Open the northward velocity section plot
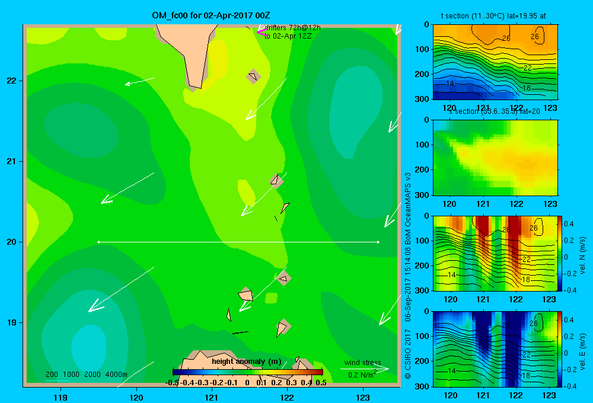 (495, 253)
